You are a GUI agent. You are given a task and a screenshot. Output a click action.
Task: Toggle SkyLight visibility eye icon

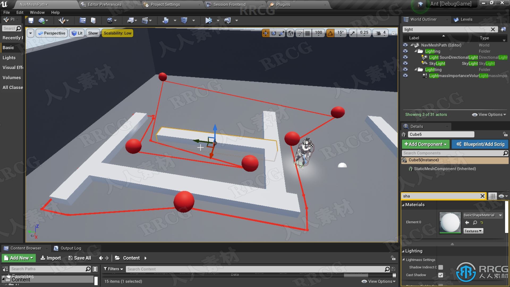point(406,64)
